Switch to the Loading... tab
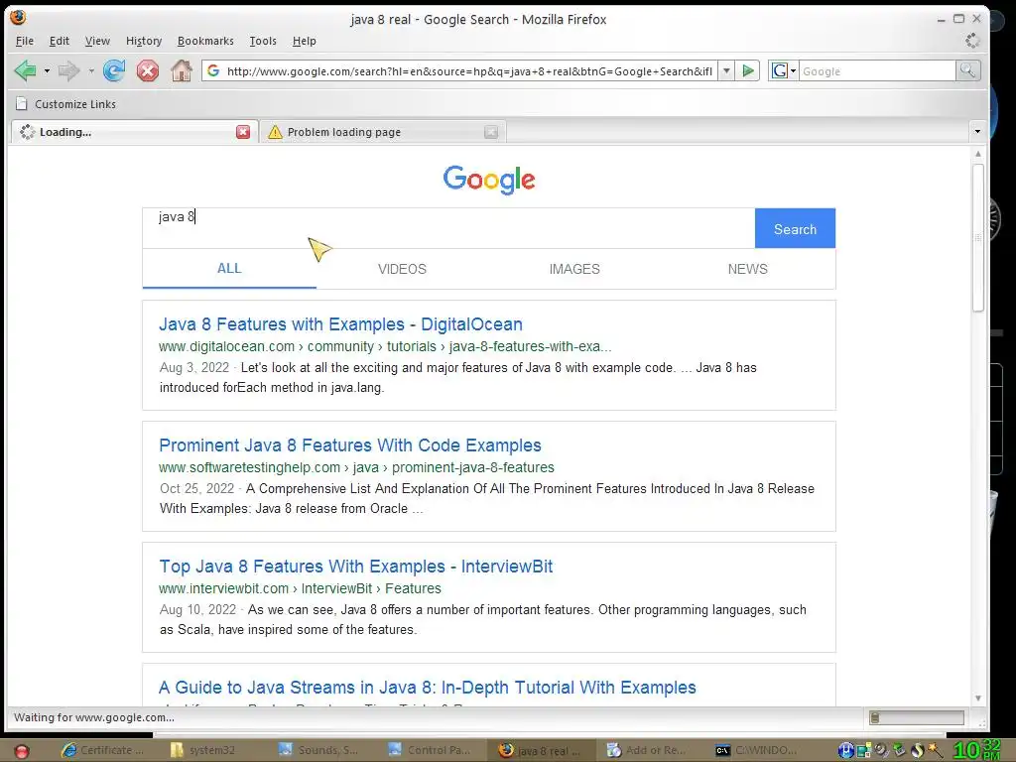Viewport: 1016px width, 762px height. click(x=134, y=132)
